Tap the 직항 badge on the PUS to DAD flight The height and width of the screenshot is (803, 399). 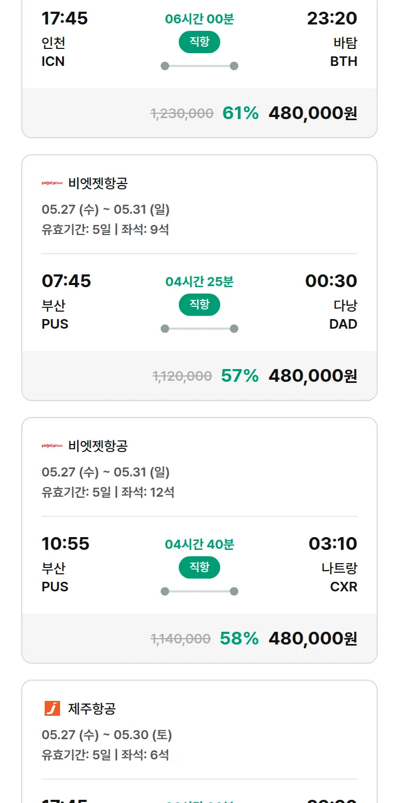(x=199, y=305)
